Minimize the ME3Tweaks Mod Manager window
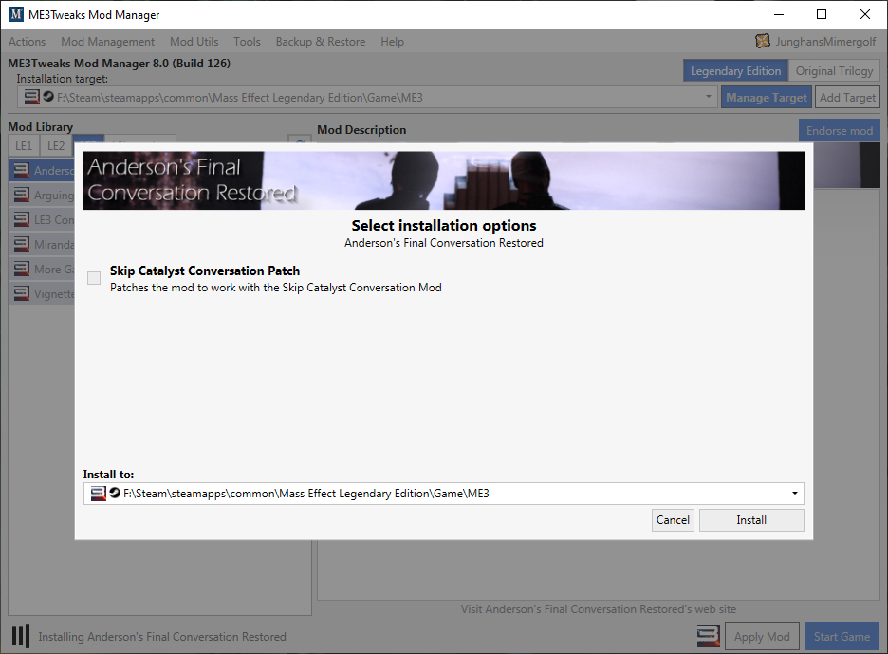The image size is (888, 654). point(779,15)
